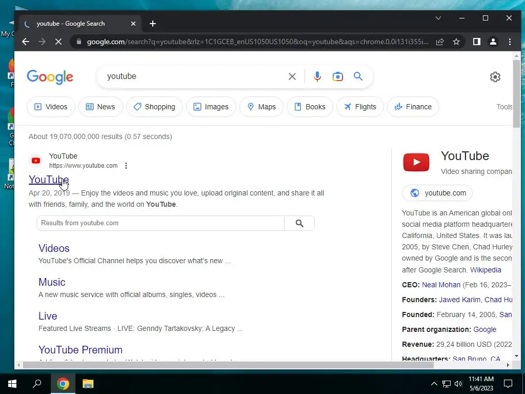
Task: Switch to Images results
Action: (211, 107)
